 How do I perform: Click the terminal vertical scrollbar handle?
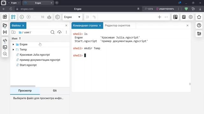(190, 84)
